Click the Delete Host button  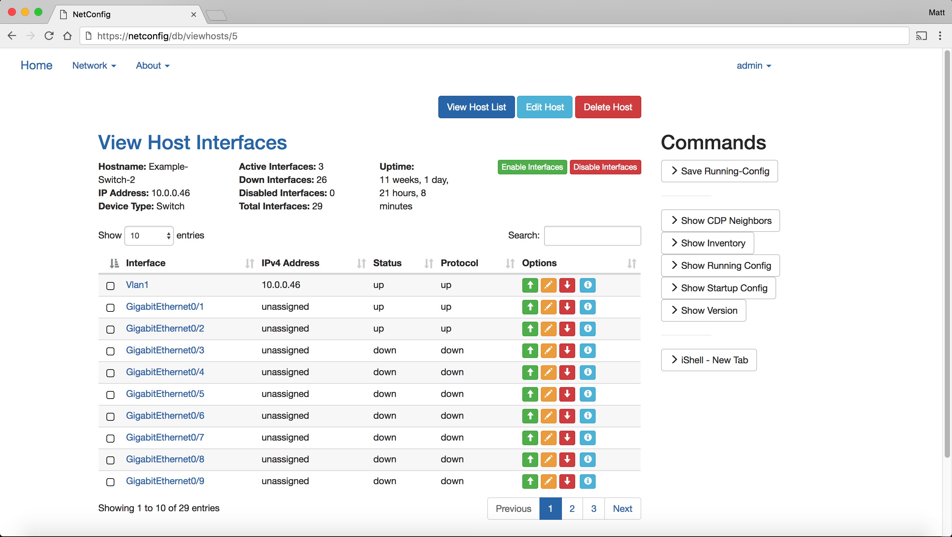click(x=608, y=107)
